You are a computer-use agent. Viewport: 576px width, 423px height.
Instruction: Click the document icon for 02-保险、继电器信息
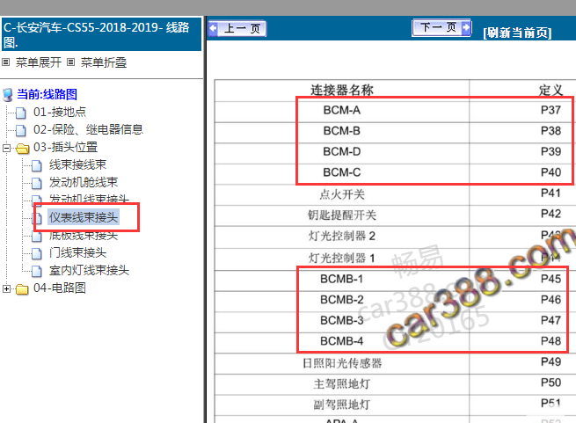(21, 130)
